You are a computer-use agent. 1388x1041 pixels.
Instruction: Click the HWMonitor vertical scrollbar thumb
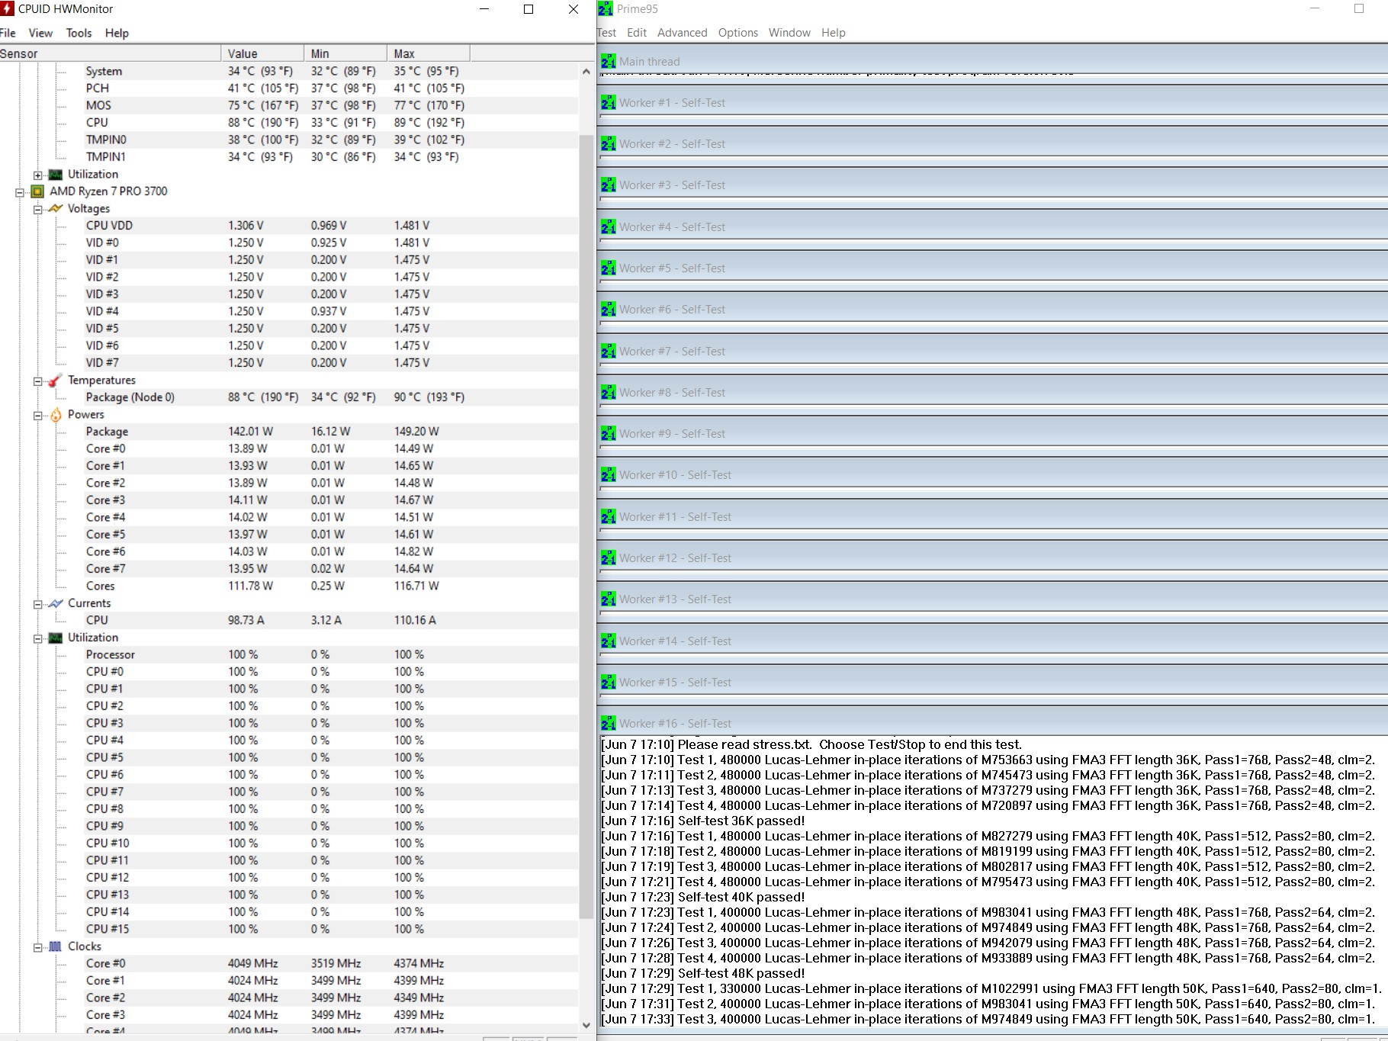[586, 526]
